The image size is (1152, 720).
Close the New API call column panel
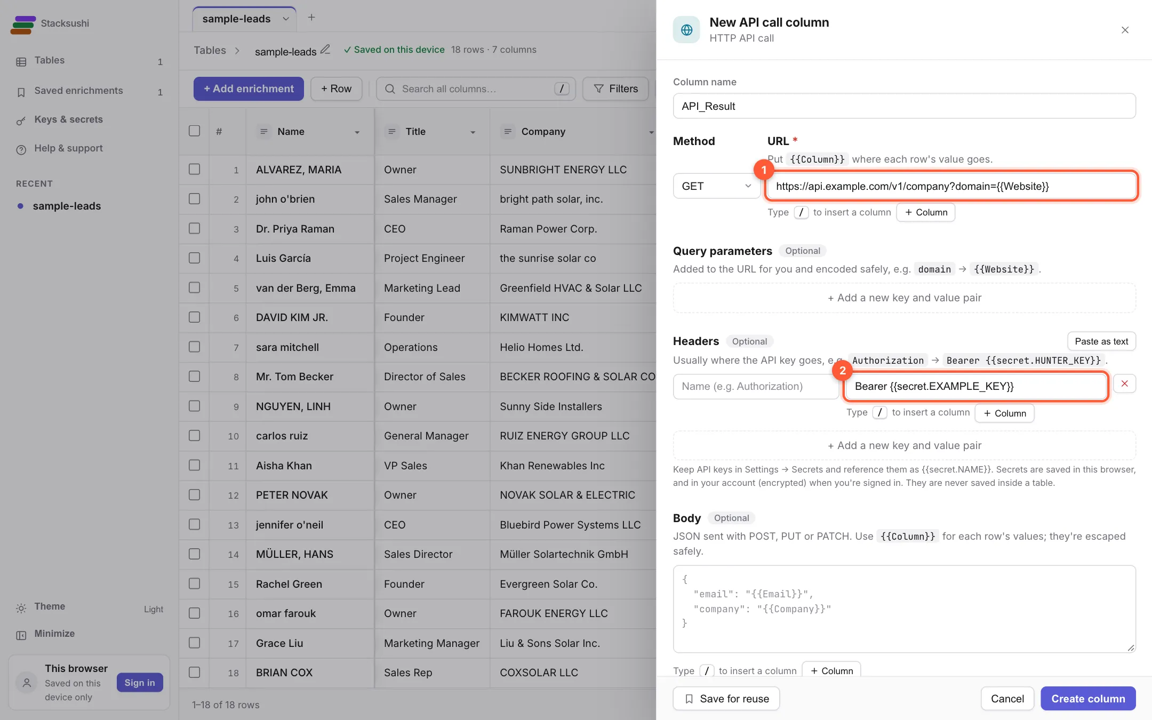(1125, 30)
